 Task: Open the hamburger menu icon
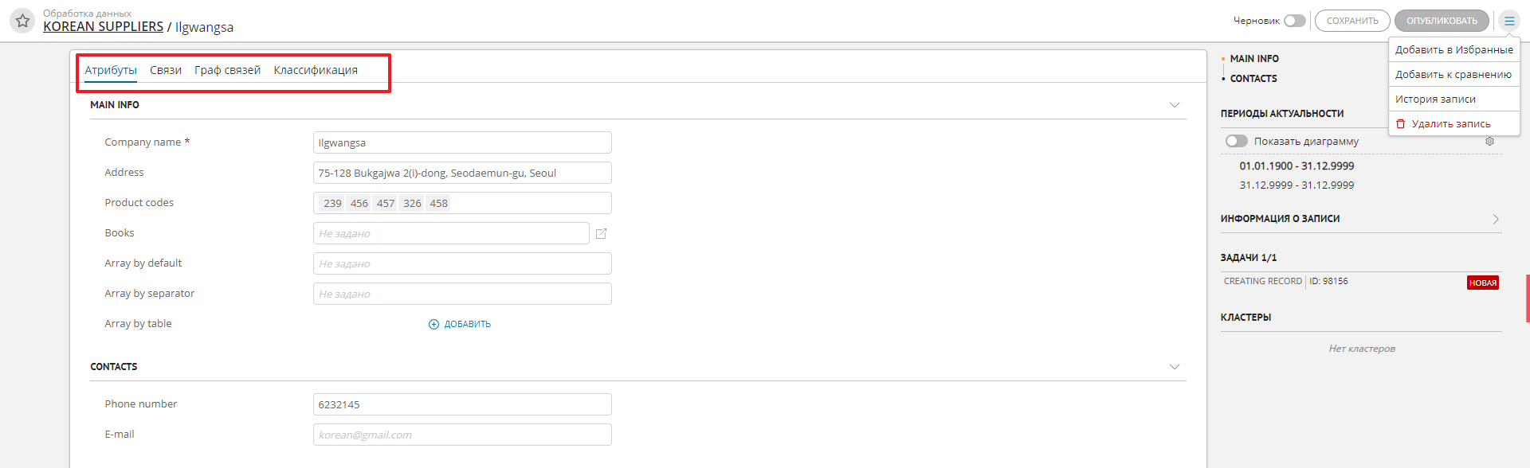click(1509, 21)
